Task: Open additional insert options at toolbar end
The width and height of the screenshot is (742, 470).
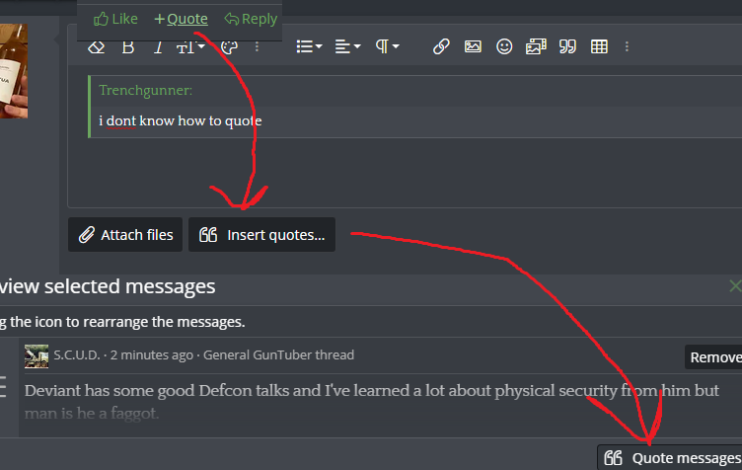Action: coord(627,46)
